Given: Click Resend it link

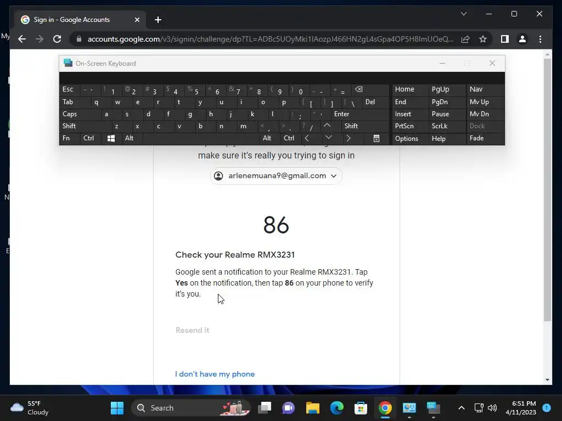Looking at the screenshot, I should coord(192,330).
